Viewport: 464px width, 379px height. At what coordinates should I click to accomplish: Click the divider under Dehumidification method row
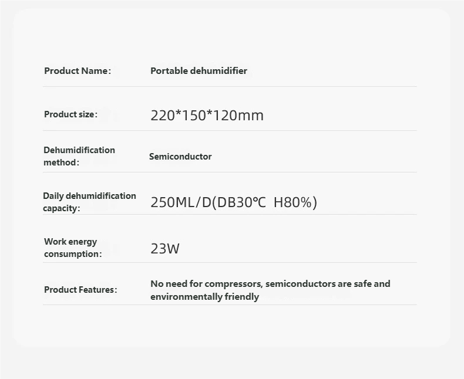pos(230,172)
